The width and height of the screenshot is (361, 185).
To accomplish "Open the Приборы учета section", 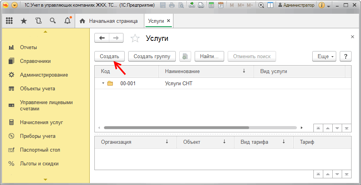I will 37,136.
